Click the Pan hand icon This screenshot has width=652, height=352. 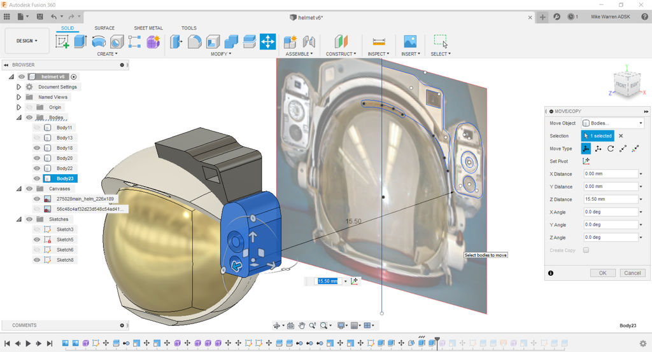point(301,325)
